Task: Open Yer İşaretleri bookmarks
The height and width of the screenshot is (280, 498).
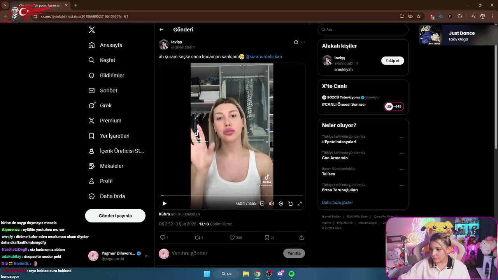Action: click(x=109, y=136)
